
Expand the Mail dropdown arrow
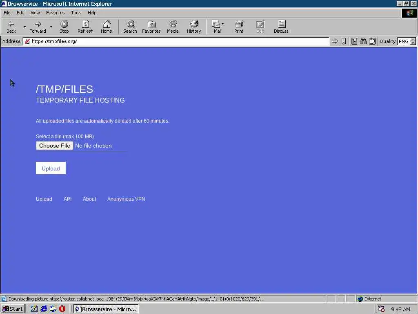(x=223, y=24)
